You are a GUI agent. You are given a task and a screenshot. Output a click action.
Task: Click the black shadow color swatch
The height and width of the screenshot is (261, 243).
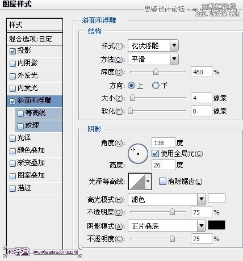[216, 225]
